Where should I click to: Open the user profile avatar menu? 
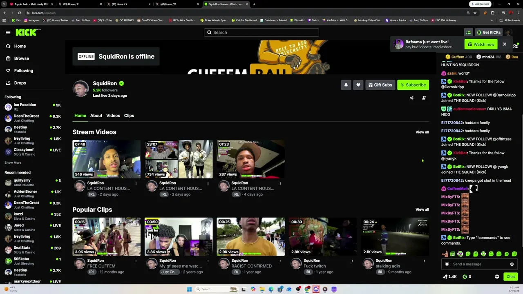coord(508,33)
